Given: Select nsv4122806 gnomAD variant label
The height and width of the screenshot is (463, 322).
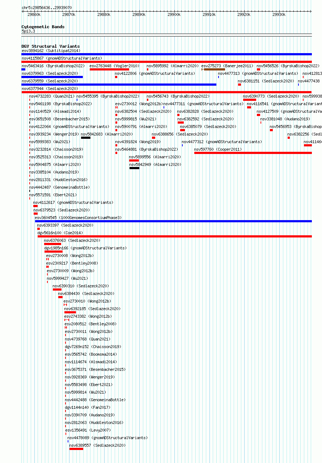Looking at the screenshot, I should 155,74.
